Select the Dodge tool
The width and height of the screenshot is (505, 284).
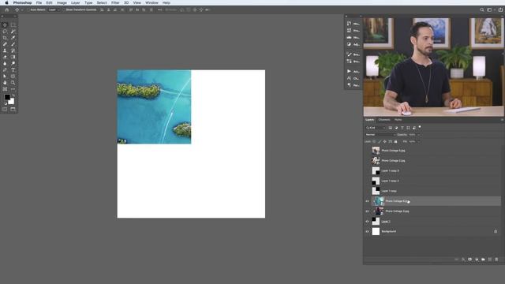pos(13,63)
